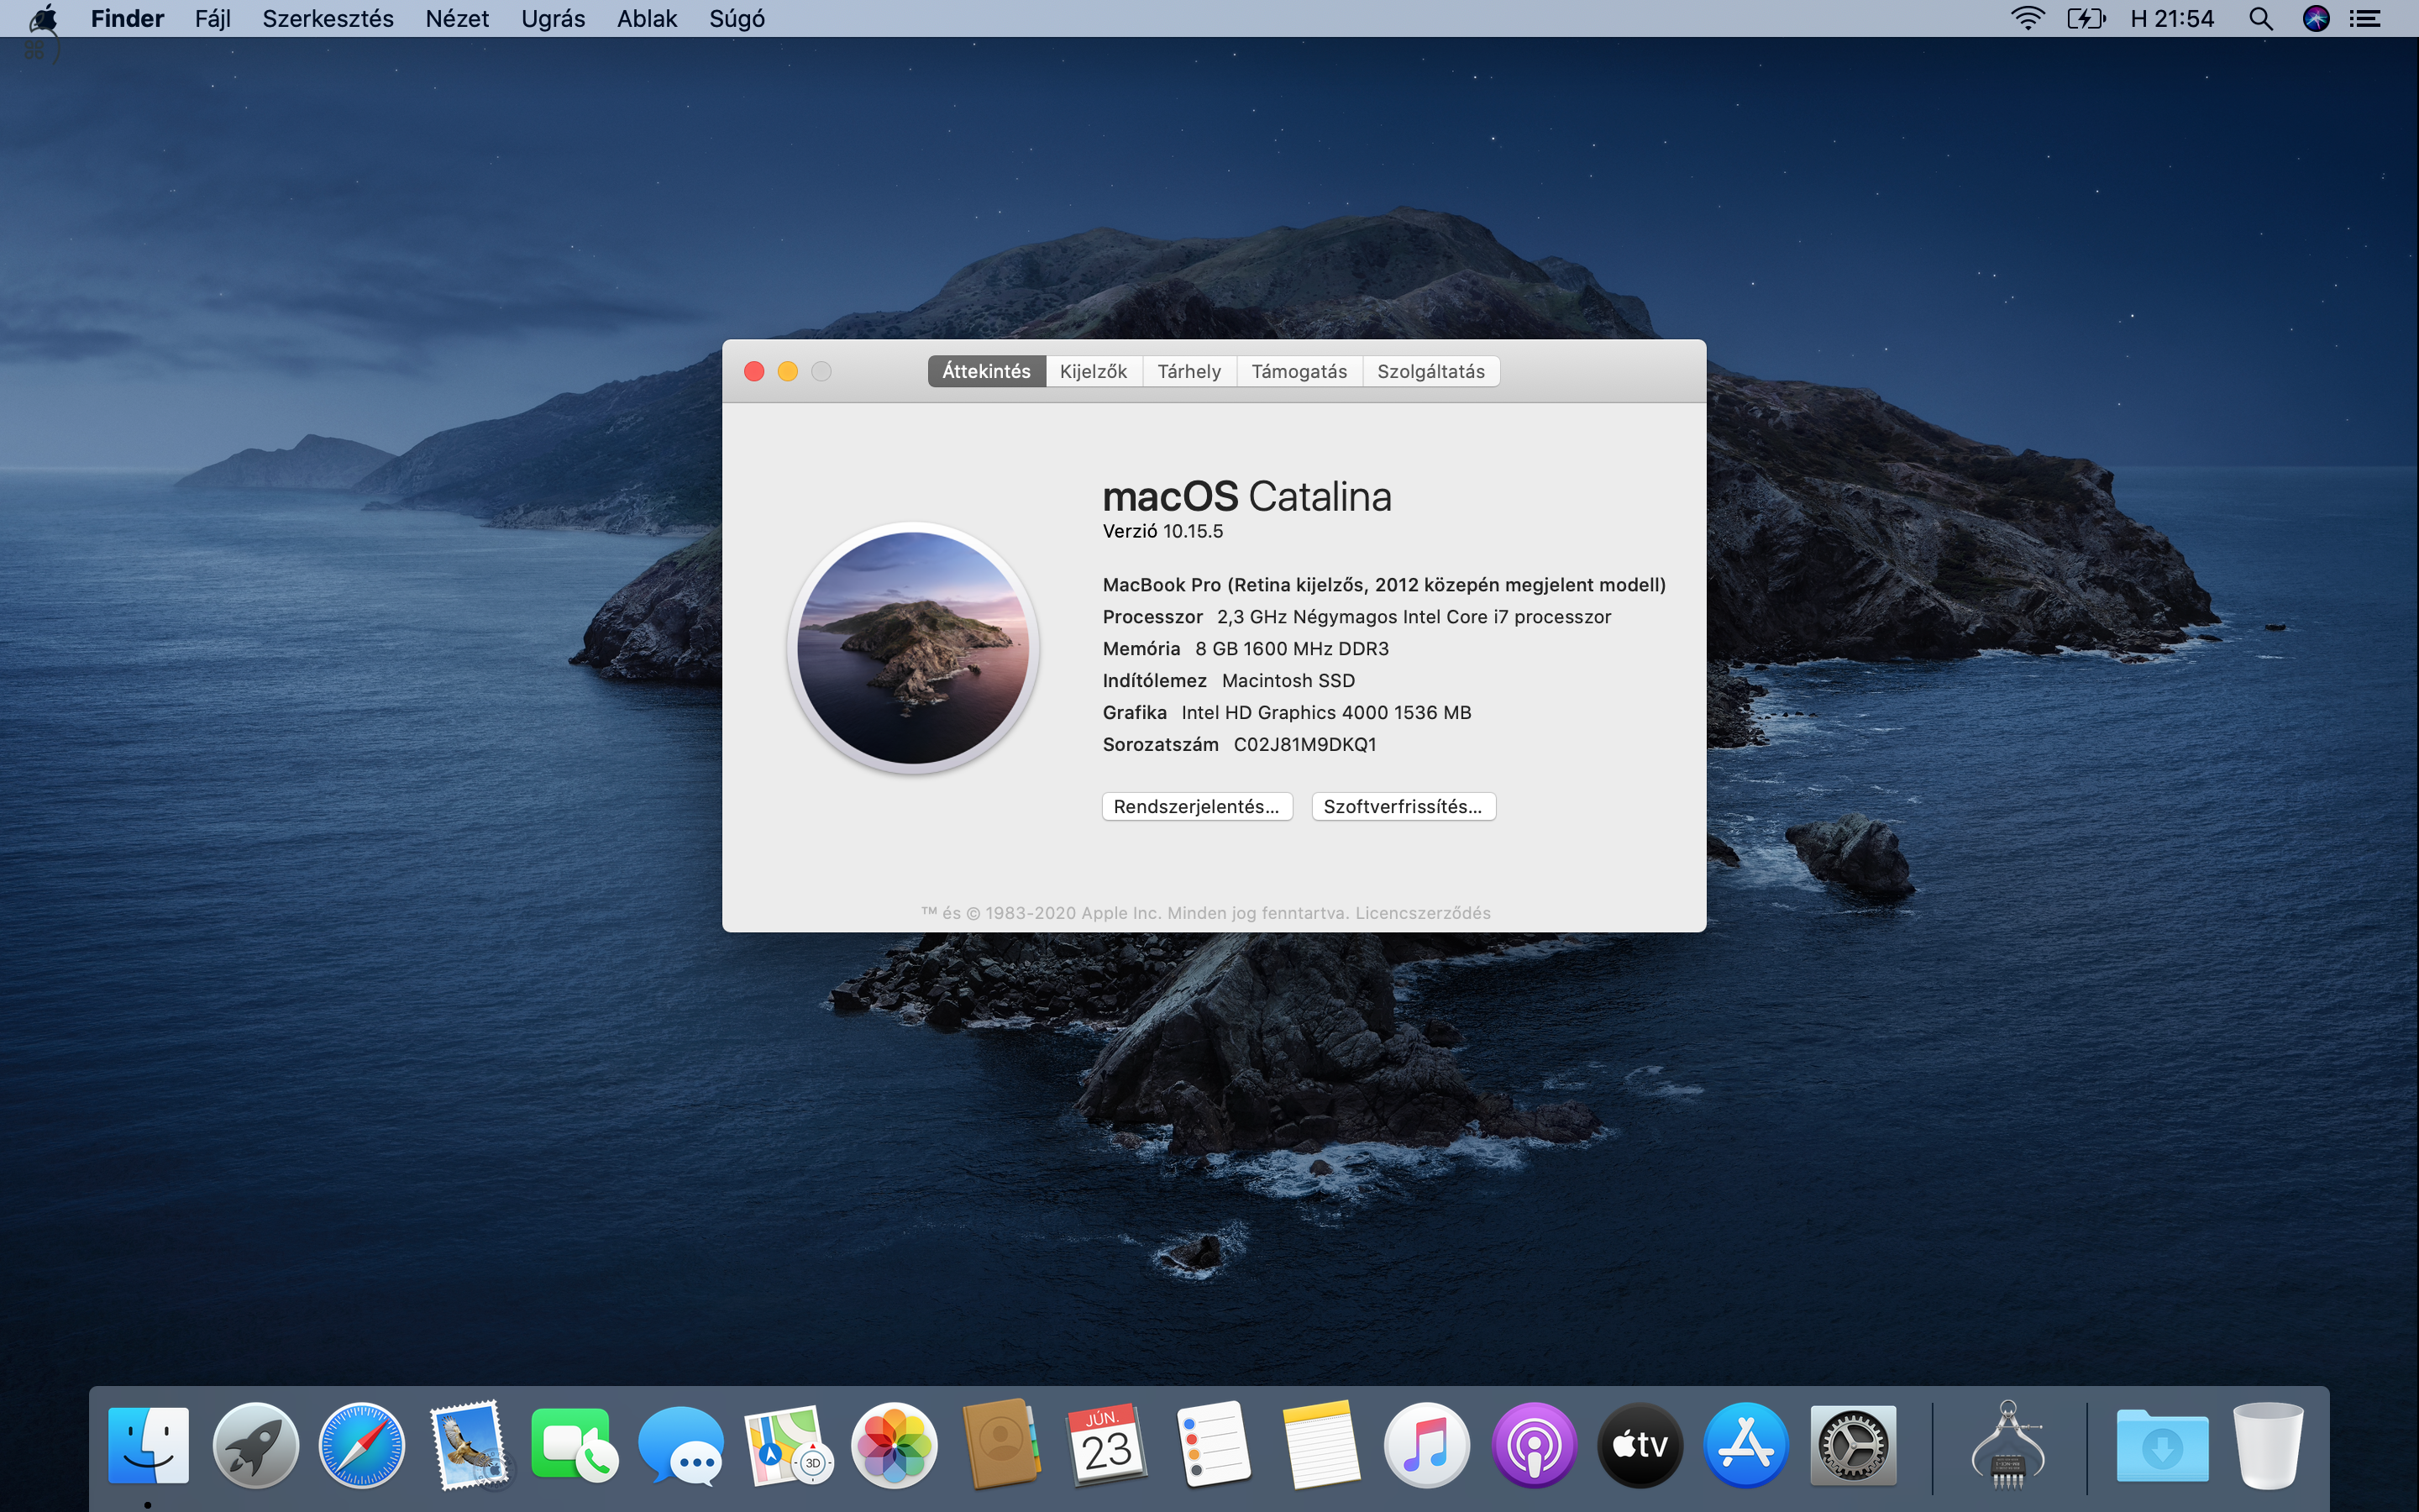Open System Preferences gear icon
This screenshot has width=2419, height=1512.
tap(1853, 1445)
